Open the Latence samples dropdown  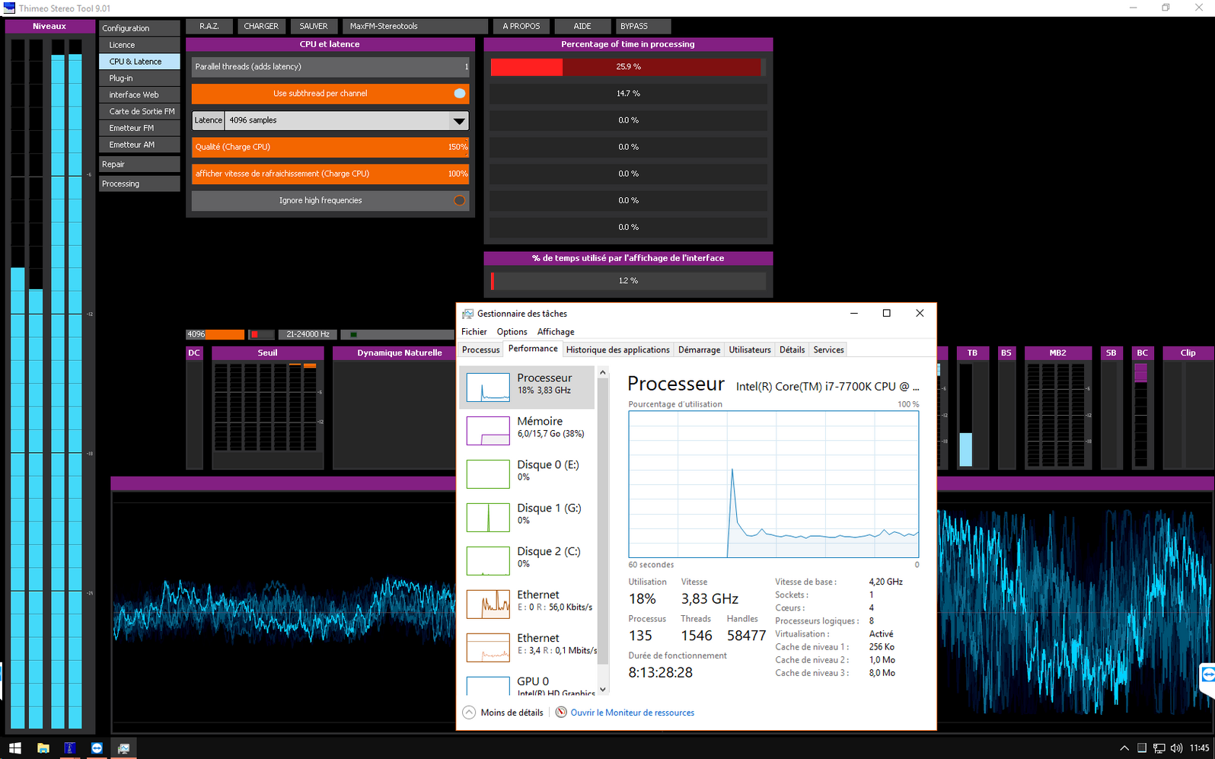tap(458, 120)
